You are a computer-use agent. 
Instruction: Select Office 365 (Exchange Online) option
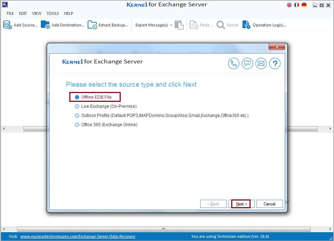click(77, 125)
